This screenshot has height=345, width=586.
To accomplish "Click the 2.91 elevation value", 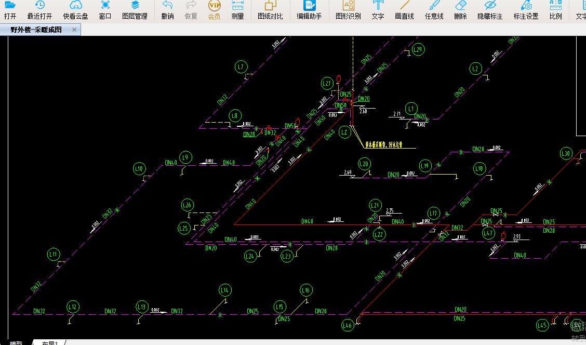I will (x=516, y=236).
